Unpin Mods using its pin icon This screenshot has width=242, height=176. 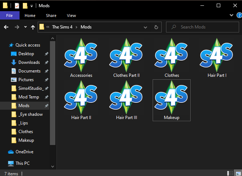[x=46, y=106]
